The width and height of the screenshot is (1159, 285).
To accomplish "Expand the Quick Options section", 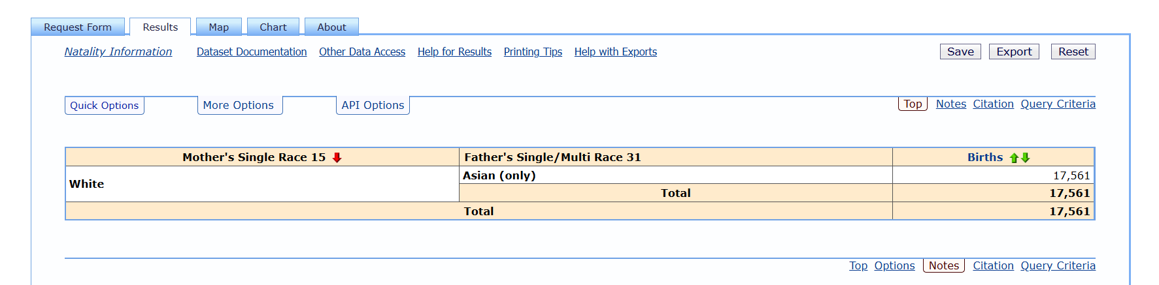I will coord(105,106).
